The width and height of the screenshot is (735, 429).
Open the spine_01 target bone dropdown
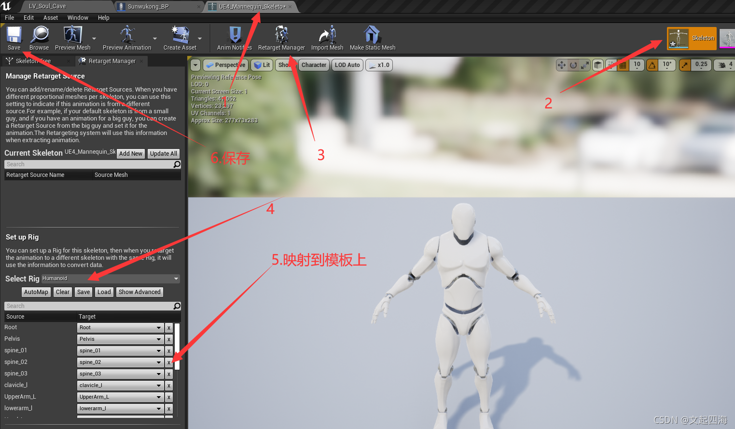(x=121, y=351)
